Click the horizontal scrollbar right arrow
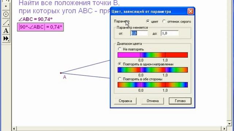Image resolution: width=234 pixels, height=131 pixels. (224, 128)
